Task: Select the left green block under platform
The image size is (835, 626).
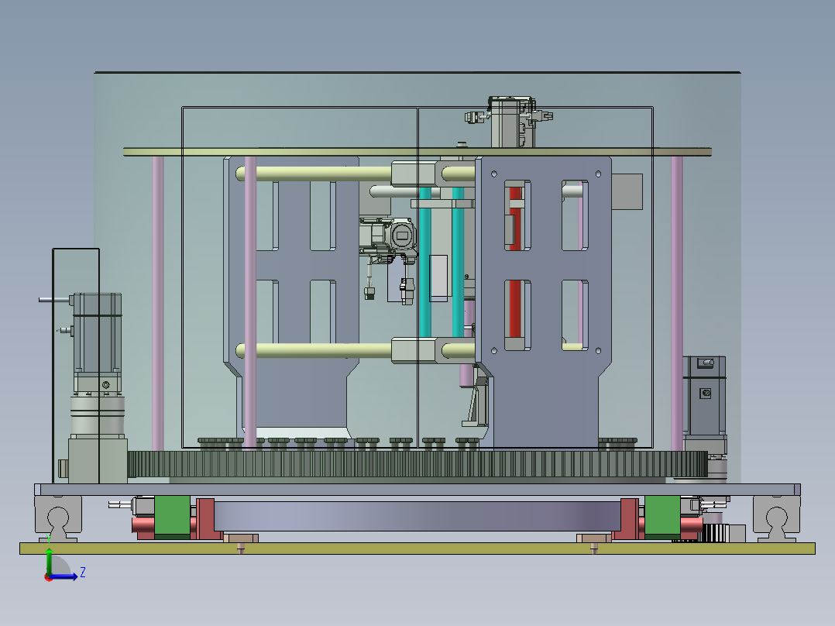Action: tap(172, 515)
